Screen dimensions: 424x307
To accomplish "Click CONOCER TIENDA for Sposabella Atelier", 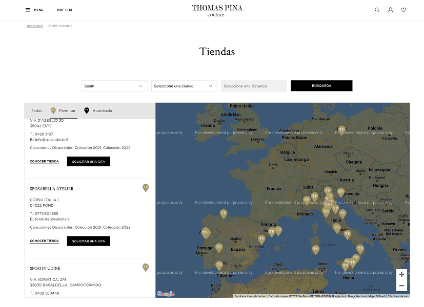I will [44, 241].
